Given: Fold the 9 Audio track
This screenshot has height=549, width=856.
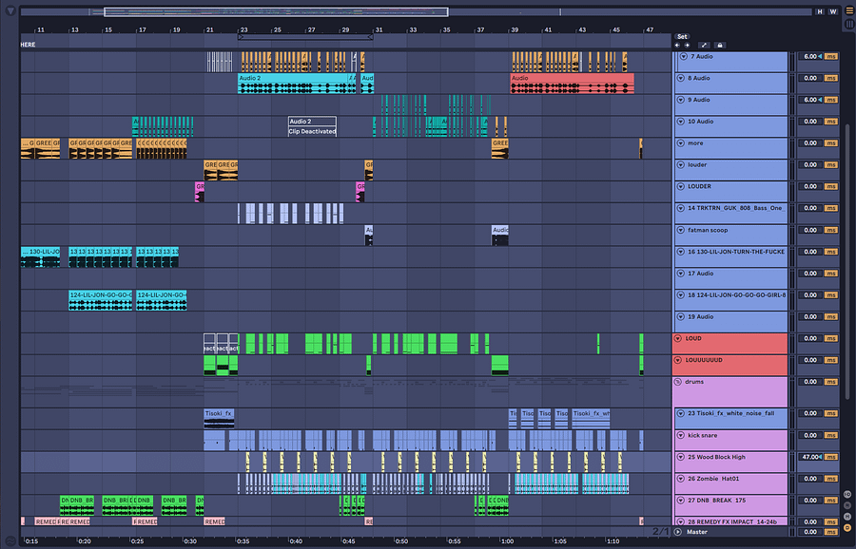Looking at the screenshot, I should 681,100.
